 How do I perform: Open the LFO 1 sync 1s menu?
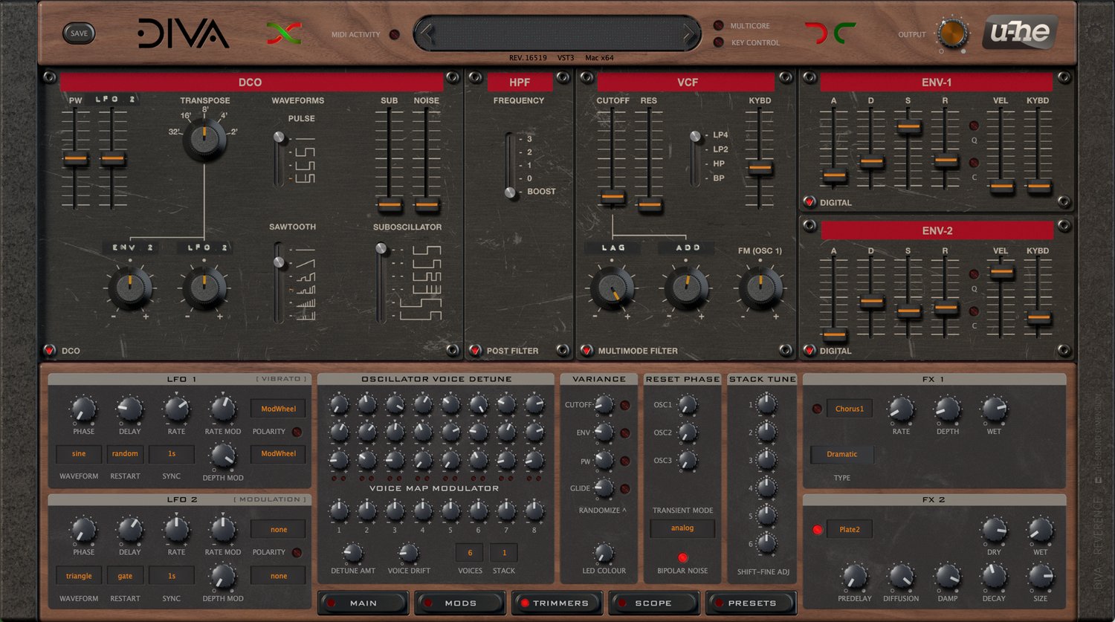tap(172, 454)
